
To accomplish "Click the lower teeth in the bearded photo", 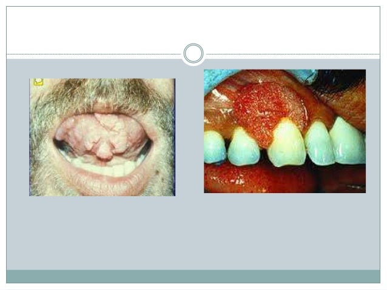I will point(104,169).
